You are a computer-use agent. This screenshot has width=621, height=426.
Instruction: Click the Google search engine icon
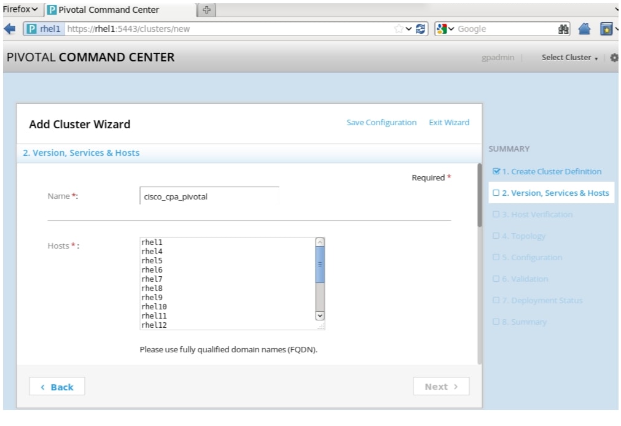click(442, 29)
